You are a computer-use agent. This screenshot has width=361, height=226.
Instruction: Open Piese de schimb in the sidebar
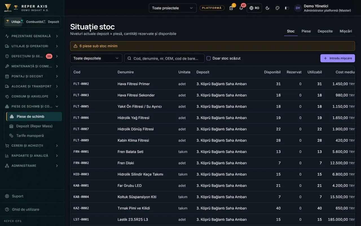pyautogui.click(x=34, y=116)
